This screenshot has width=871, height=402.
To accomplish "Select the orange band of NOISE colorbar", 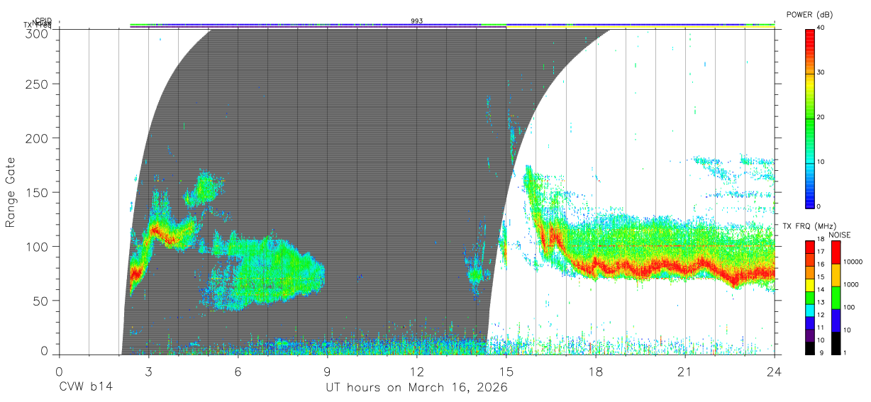I will [835, 275].
